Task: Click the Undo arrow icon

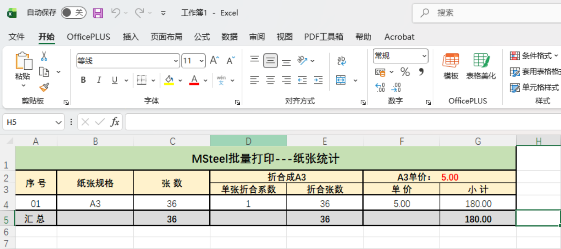Action: (x=115, y=13)
